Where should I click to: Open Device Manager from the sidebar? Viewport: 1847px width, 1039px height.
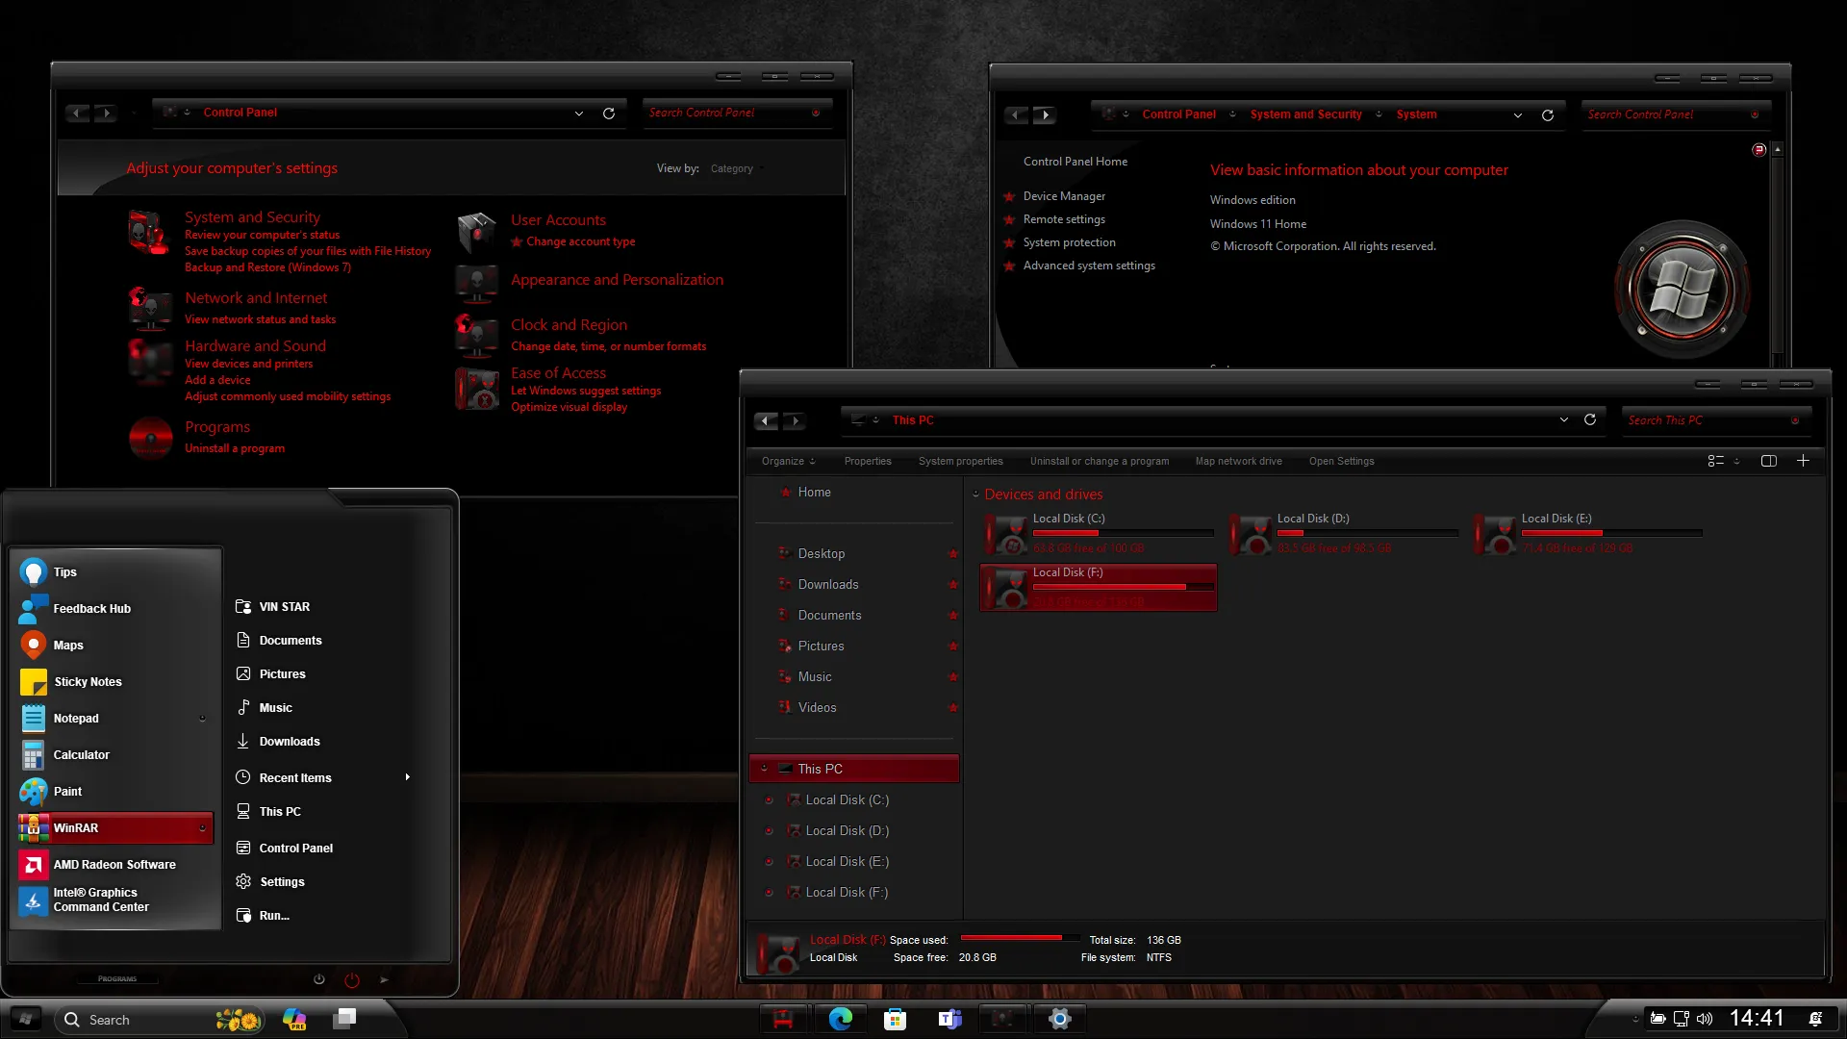[1063, 195]
